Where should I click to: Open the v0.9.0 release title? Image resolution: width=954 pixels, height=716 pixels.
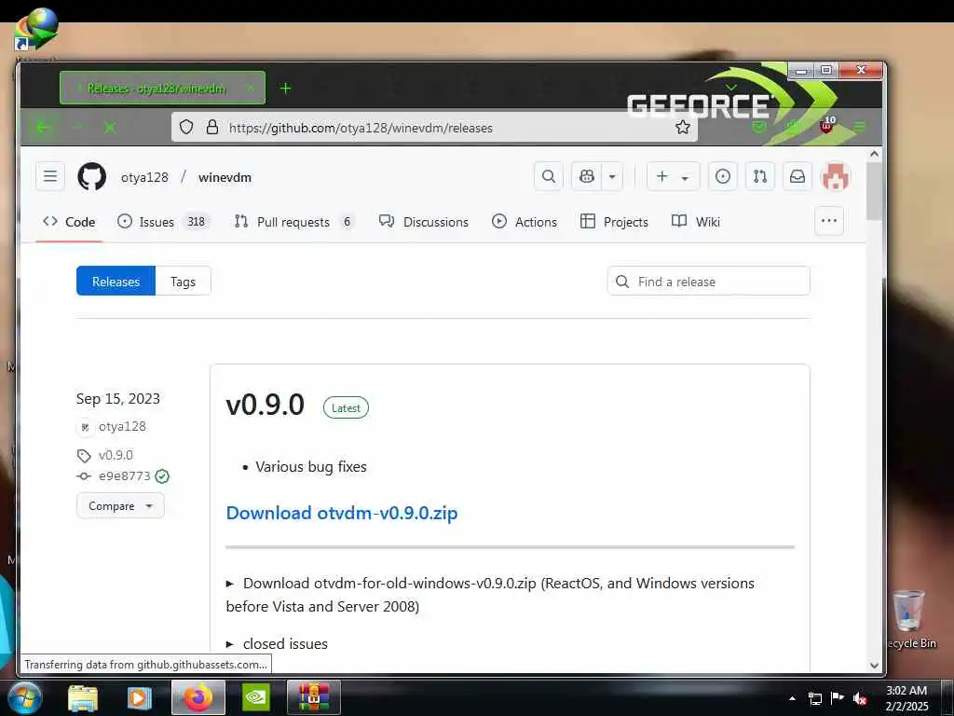(x=265, y=405)
